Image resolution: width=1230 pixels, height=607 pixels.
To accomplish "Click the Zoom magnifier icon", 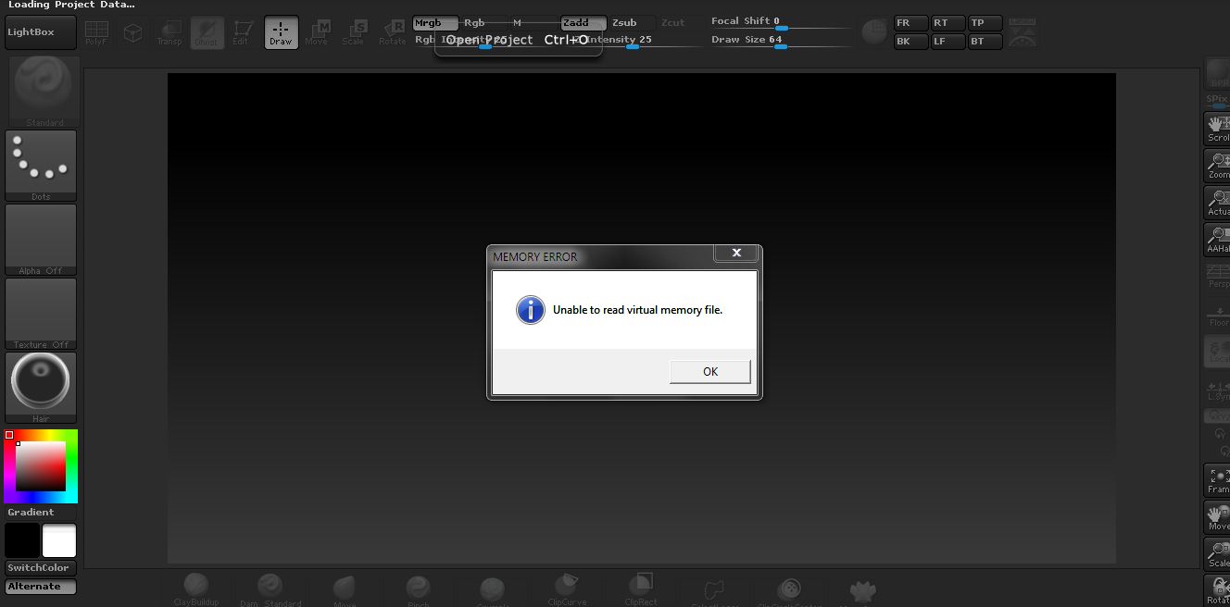I will pyautogui.click(x=1217, y=166).
